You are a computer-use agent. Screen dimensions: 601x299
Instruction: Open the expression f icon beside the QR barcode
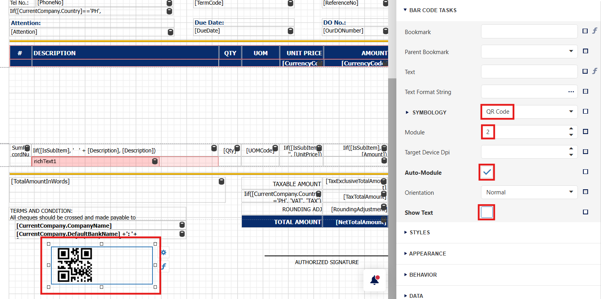click(x=164, y=266)
